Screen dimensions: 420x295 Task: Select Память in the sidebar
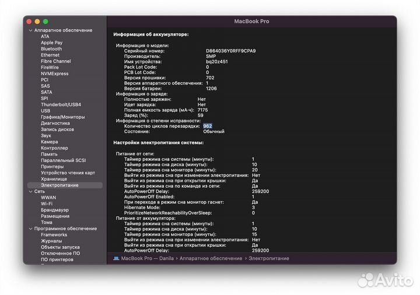[49, 154]
